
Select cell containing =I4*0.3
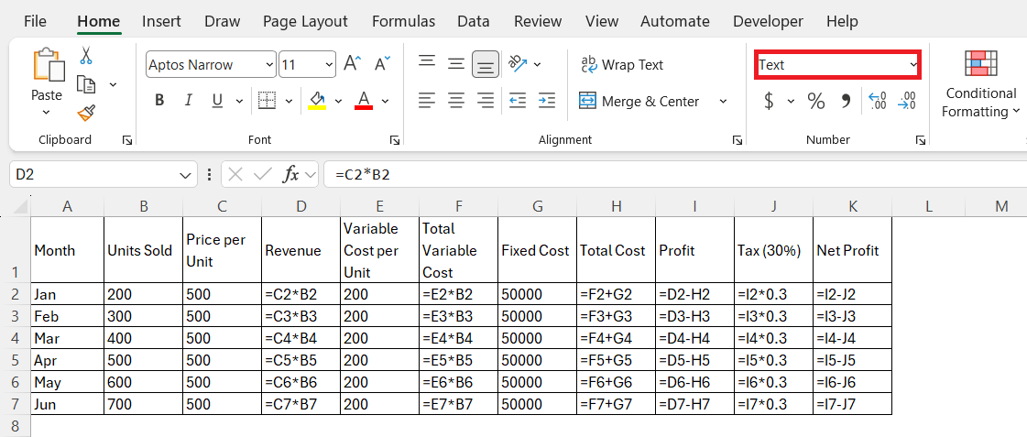[773, 339]
